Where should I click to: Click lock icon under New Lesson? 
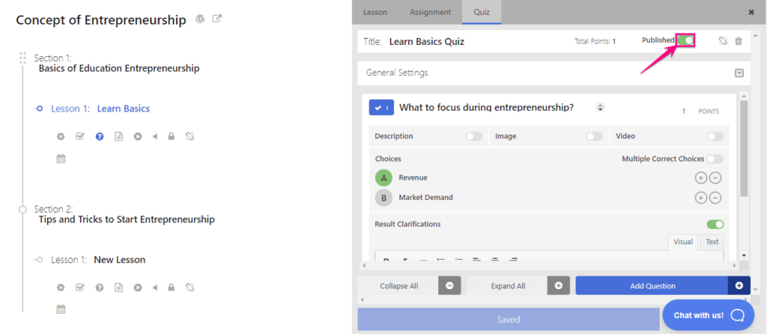(x=172, y=288)
